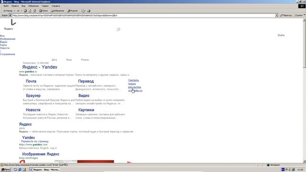Click the third quick launch icon

24,170
